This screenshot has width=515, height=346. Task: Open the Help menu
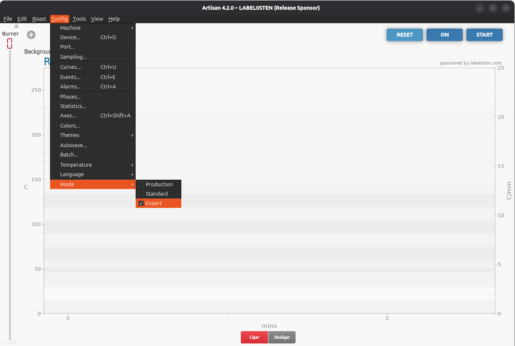click(x=114, y=19)
